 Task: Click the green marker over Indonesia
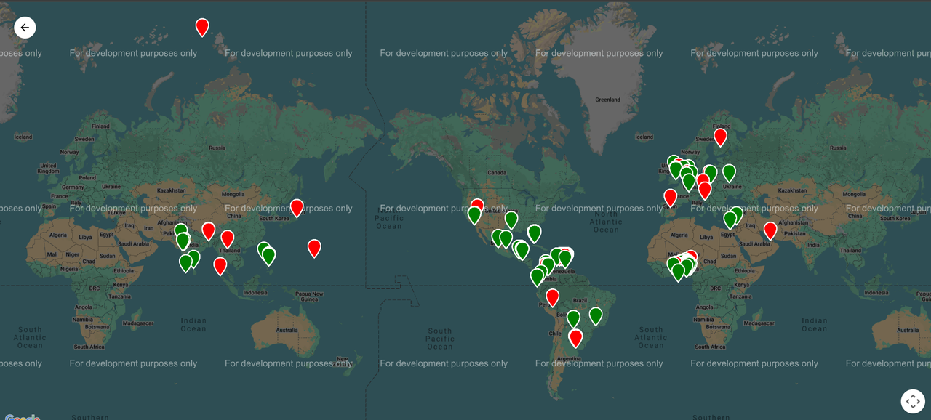(x=269, y=256)
